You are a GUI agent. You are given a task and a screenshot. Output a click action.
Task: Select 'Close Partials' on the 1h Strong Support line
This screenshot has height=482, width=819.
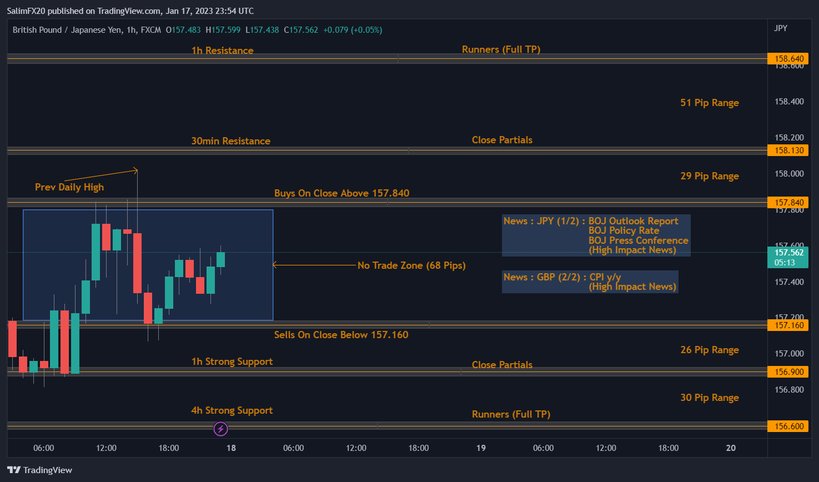pos(502,365)
